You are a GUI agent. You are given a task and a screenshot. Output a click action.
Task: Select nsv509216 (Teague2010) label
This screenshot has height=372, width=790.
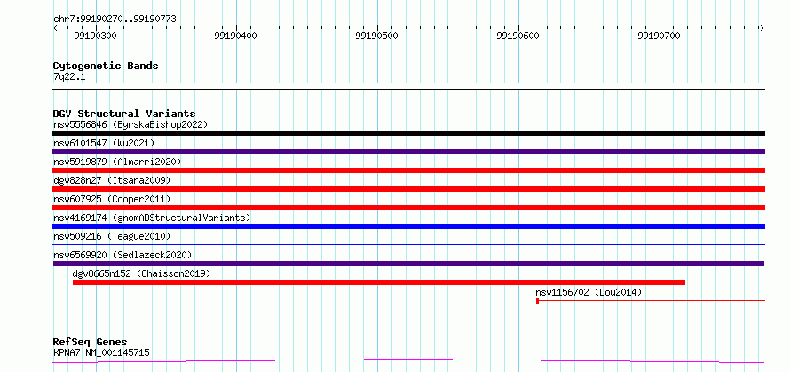click(112, 236)
